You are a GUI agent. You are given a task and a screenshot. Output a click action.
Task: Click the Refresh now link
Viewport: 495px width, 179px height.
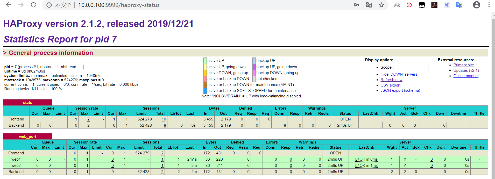(391, 80)
